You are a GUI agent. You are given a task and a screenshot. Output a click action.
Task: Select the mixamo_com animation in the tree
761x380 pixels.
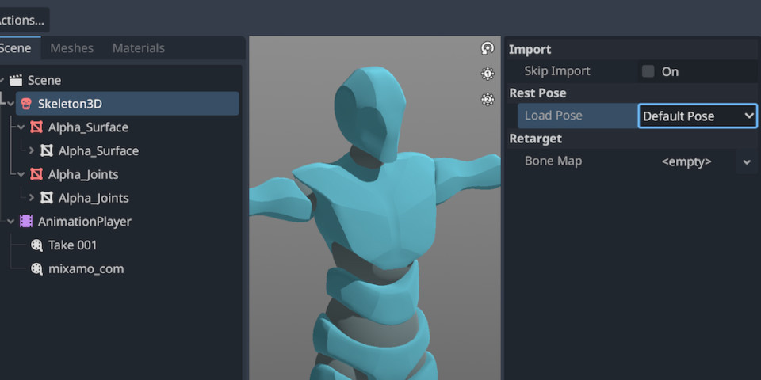click(x=86, y=269)
